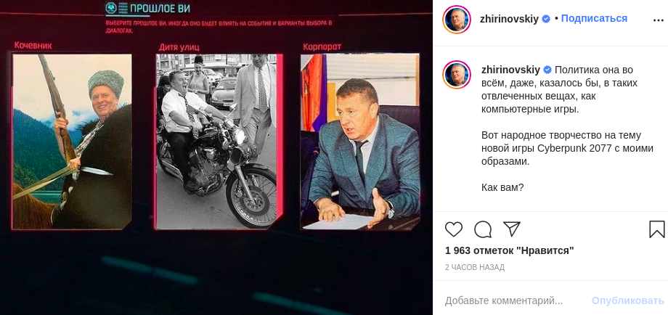Click avatar beside the caption text

coord(457,75)
